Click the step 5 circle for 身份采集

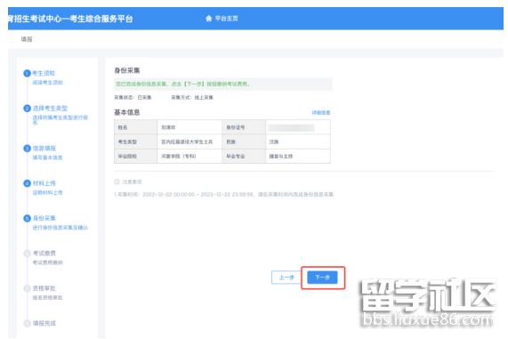[27, 219]
